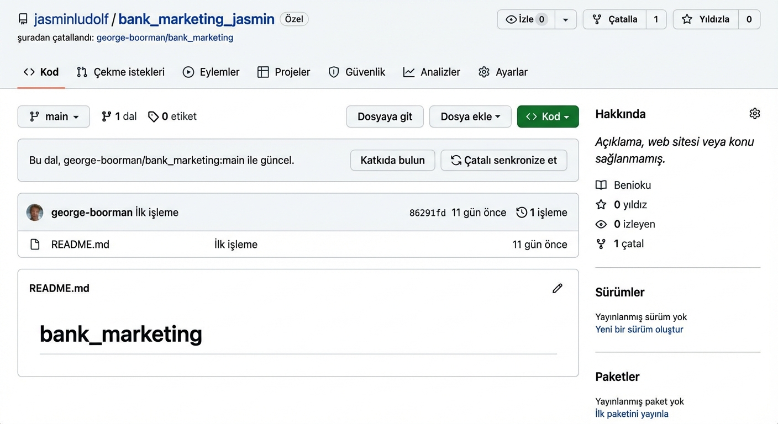Expand the Dosya ekle dropdown

pos(470,116)
